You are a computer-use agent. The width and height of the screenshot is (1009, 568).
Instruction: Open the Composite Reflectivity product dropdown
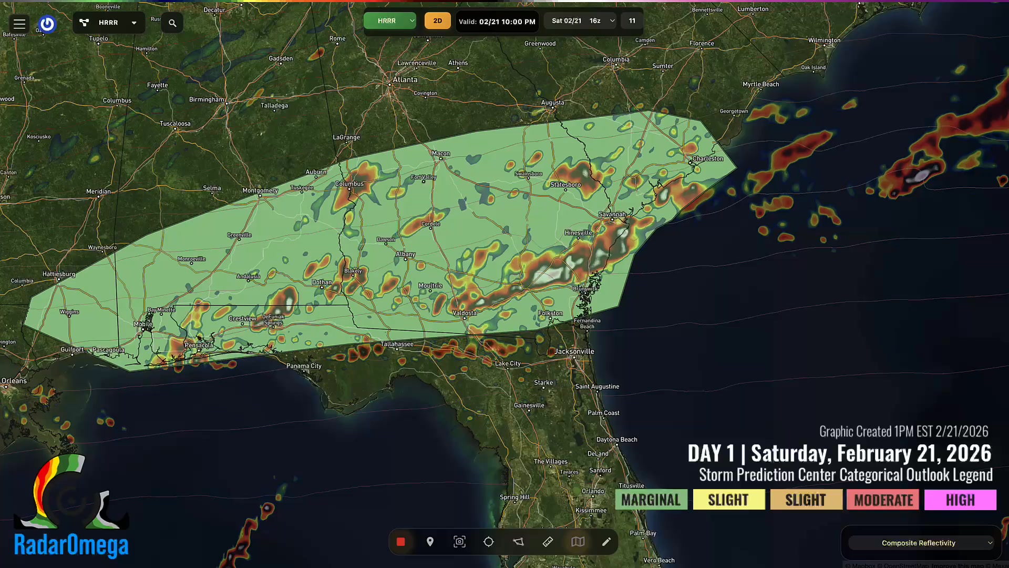tap(921, 543)
